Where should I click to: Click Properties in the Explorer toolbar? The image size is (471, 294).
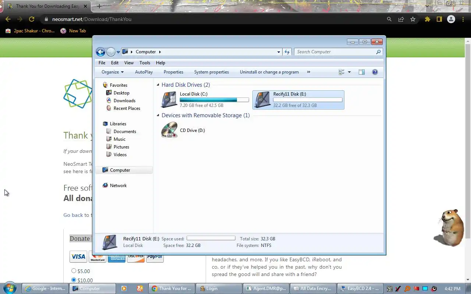point(173,72)
